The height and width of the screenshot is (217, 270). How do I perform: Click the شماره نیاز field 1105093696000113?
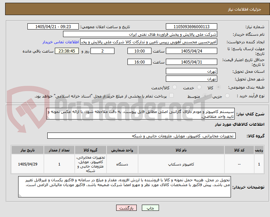pos(191,27)
